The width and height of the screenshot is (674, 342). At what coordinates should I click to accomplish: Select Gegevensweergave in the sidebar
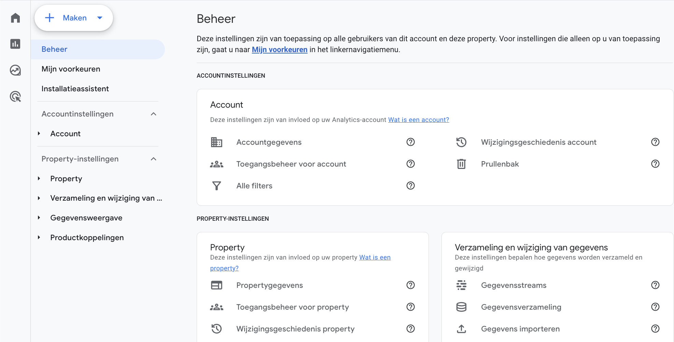86,218
